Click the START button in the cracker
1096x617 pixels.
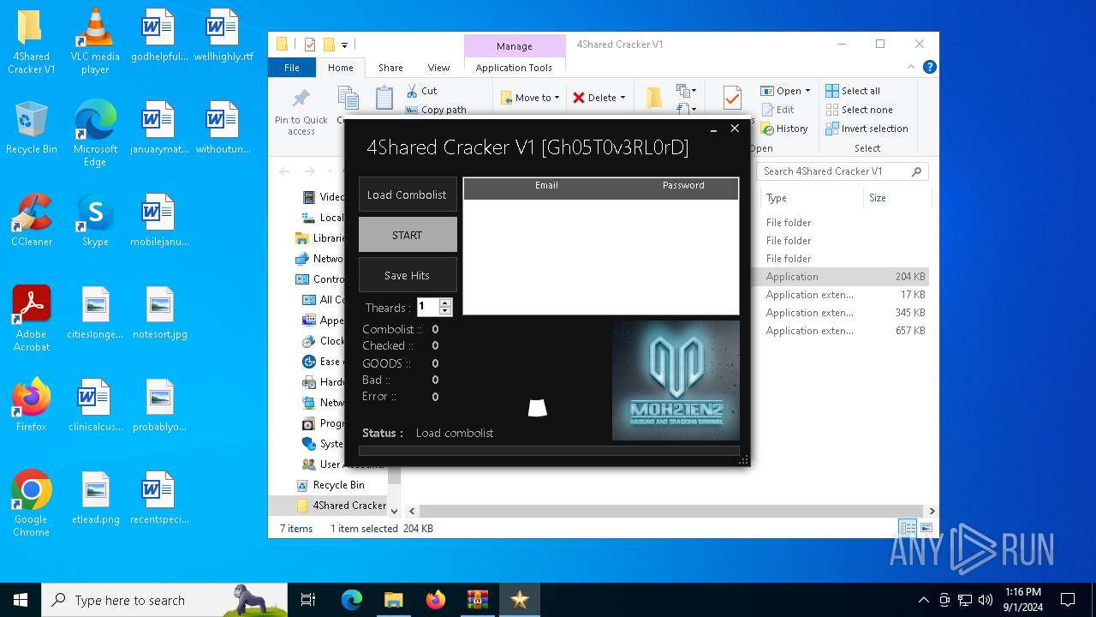407,235
